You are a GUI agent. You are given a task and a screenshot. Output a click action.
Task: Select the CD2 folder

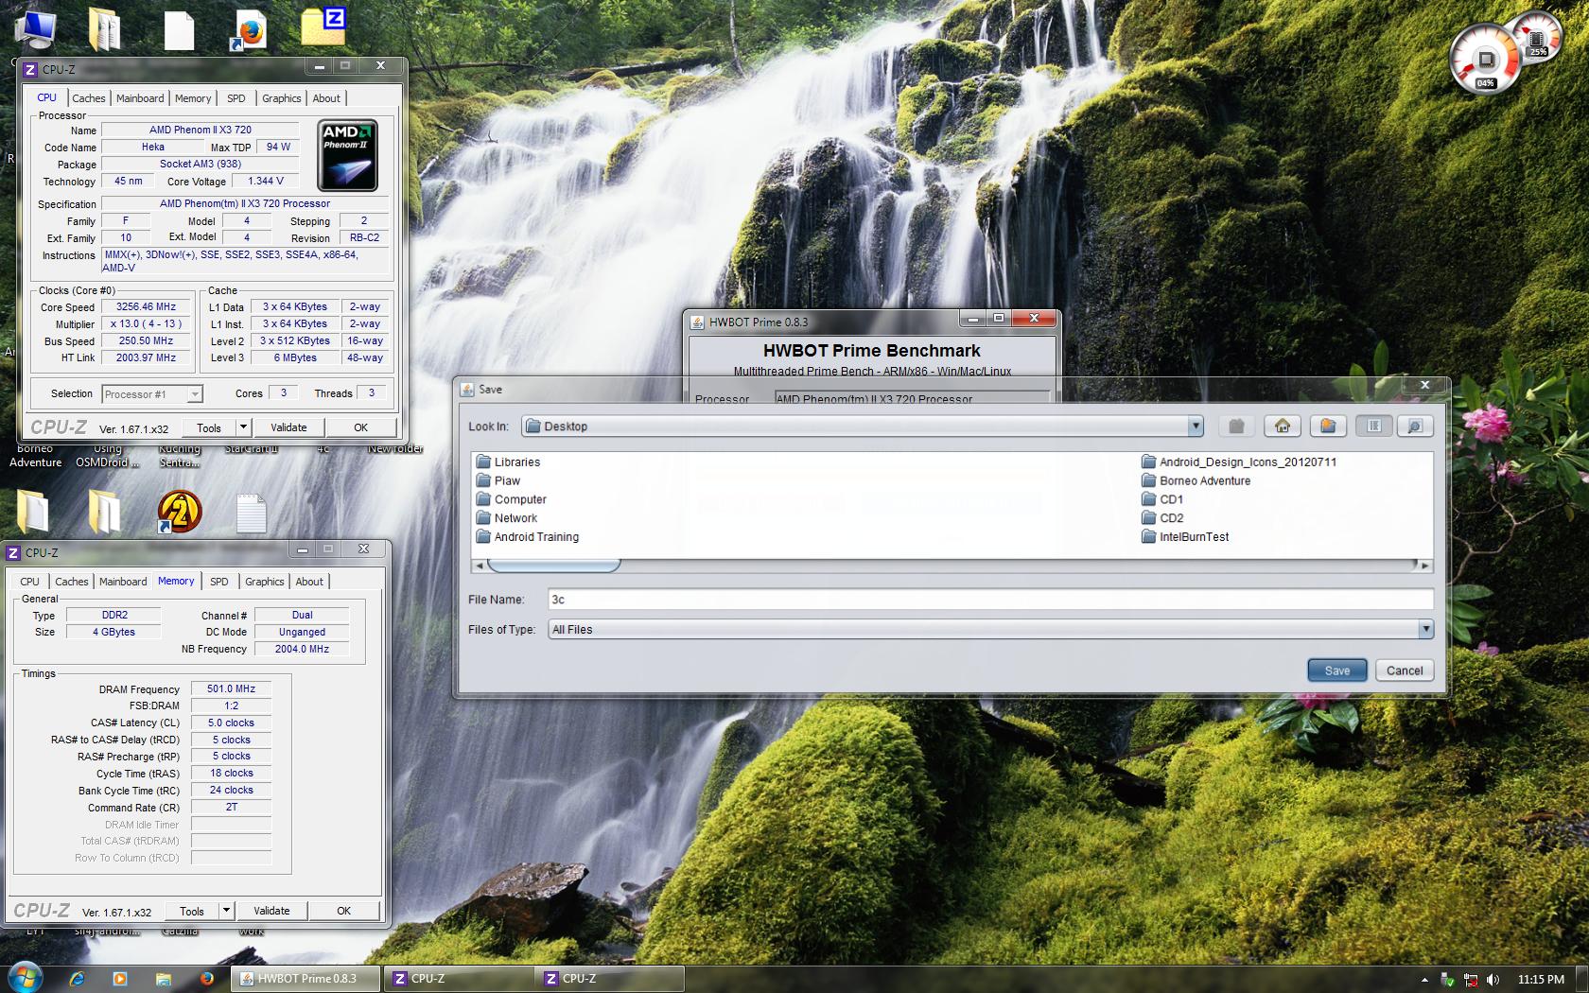1162,518
